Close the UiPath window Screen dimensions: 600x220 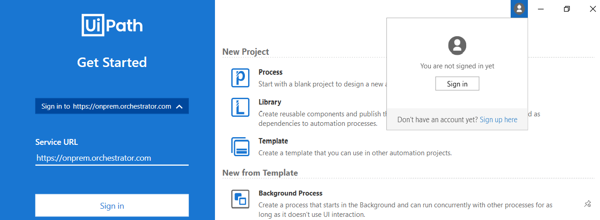pos(592,9)
